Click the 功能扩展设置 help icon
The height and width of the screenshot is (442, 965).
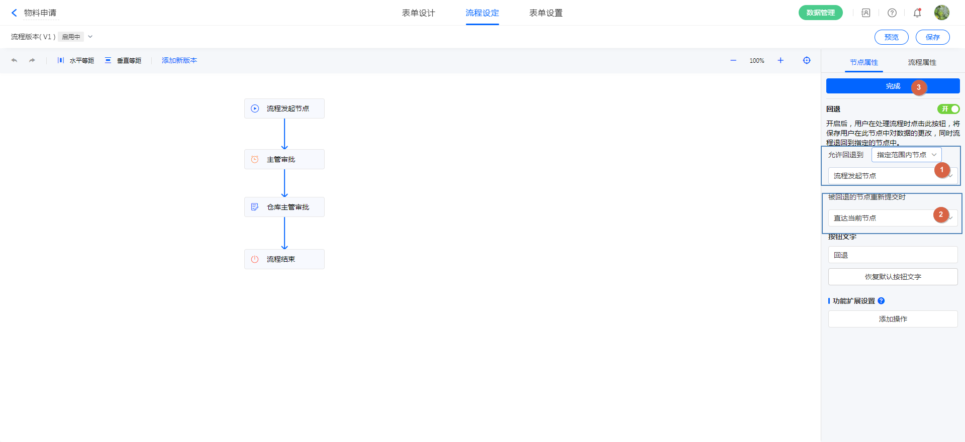pyautogui.click(x=881, y=301)
